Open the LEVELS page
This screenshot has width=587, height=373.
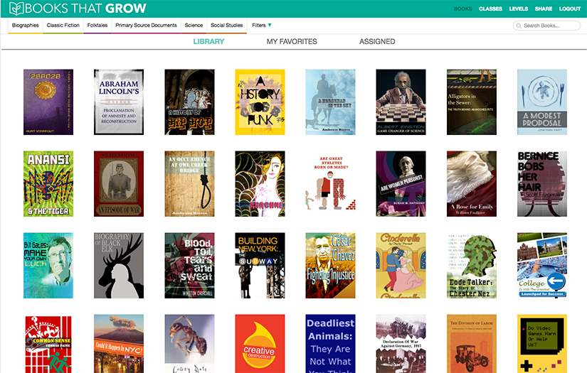(519, 9)
